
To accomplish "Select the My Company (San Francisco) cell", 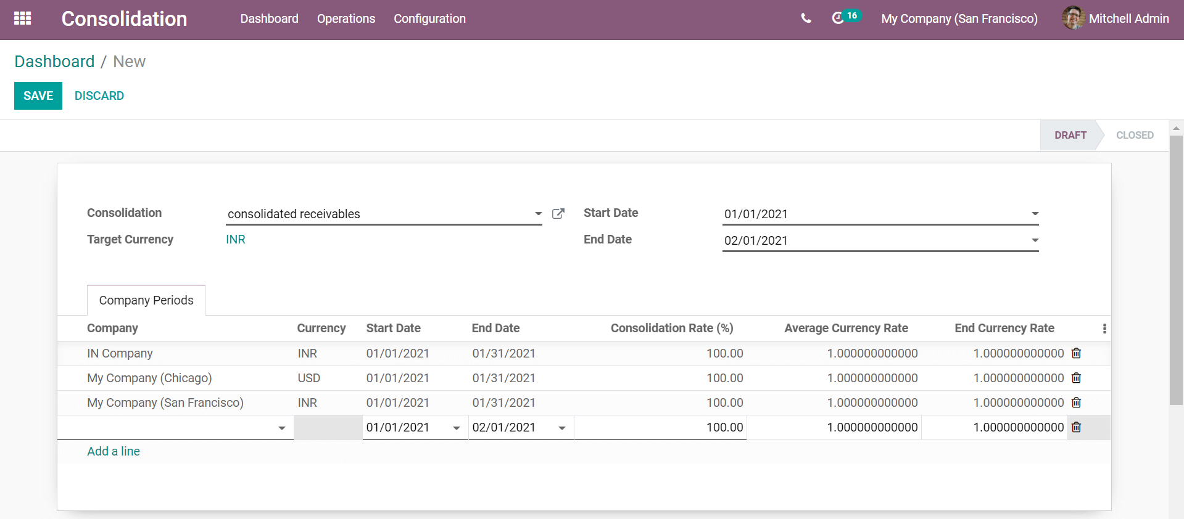I will (x=165, y=403).
